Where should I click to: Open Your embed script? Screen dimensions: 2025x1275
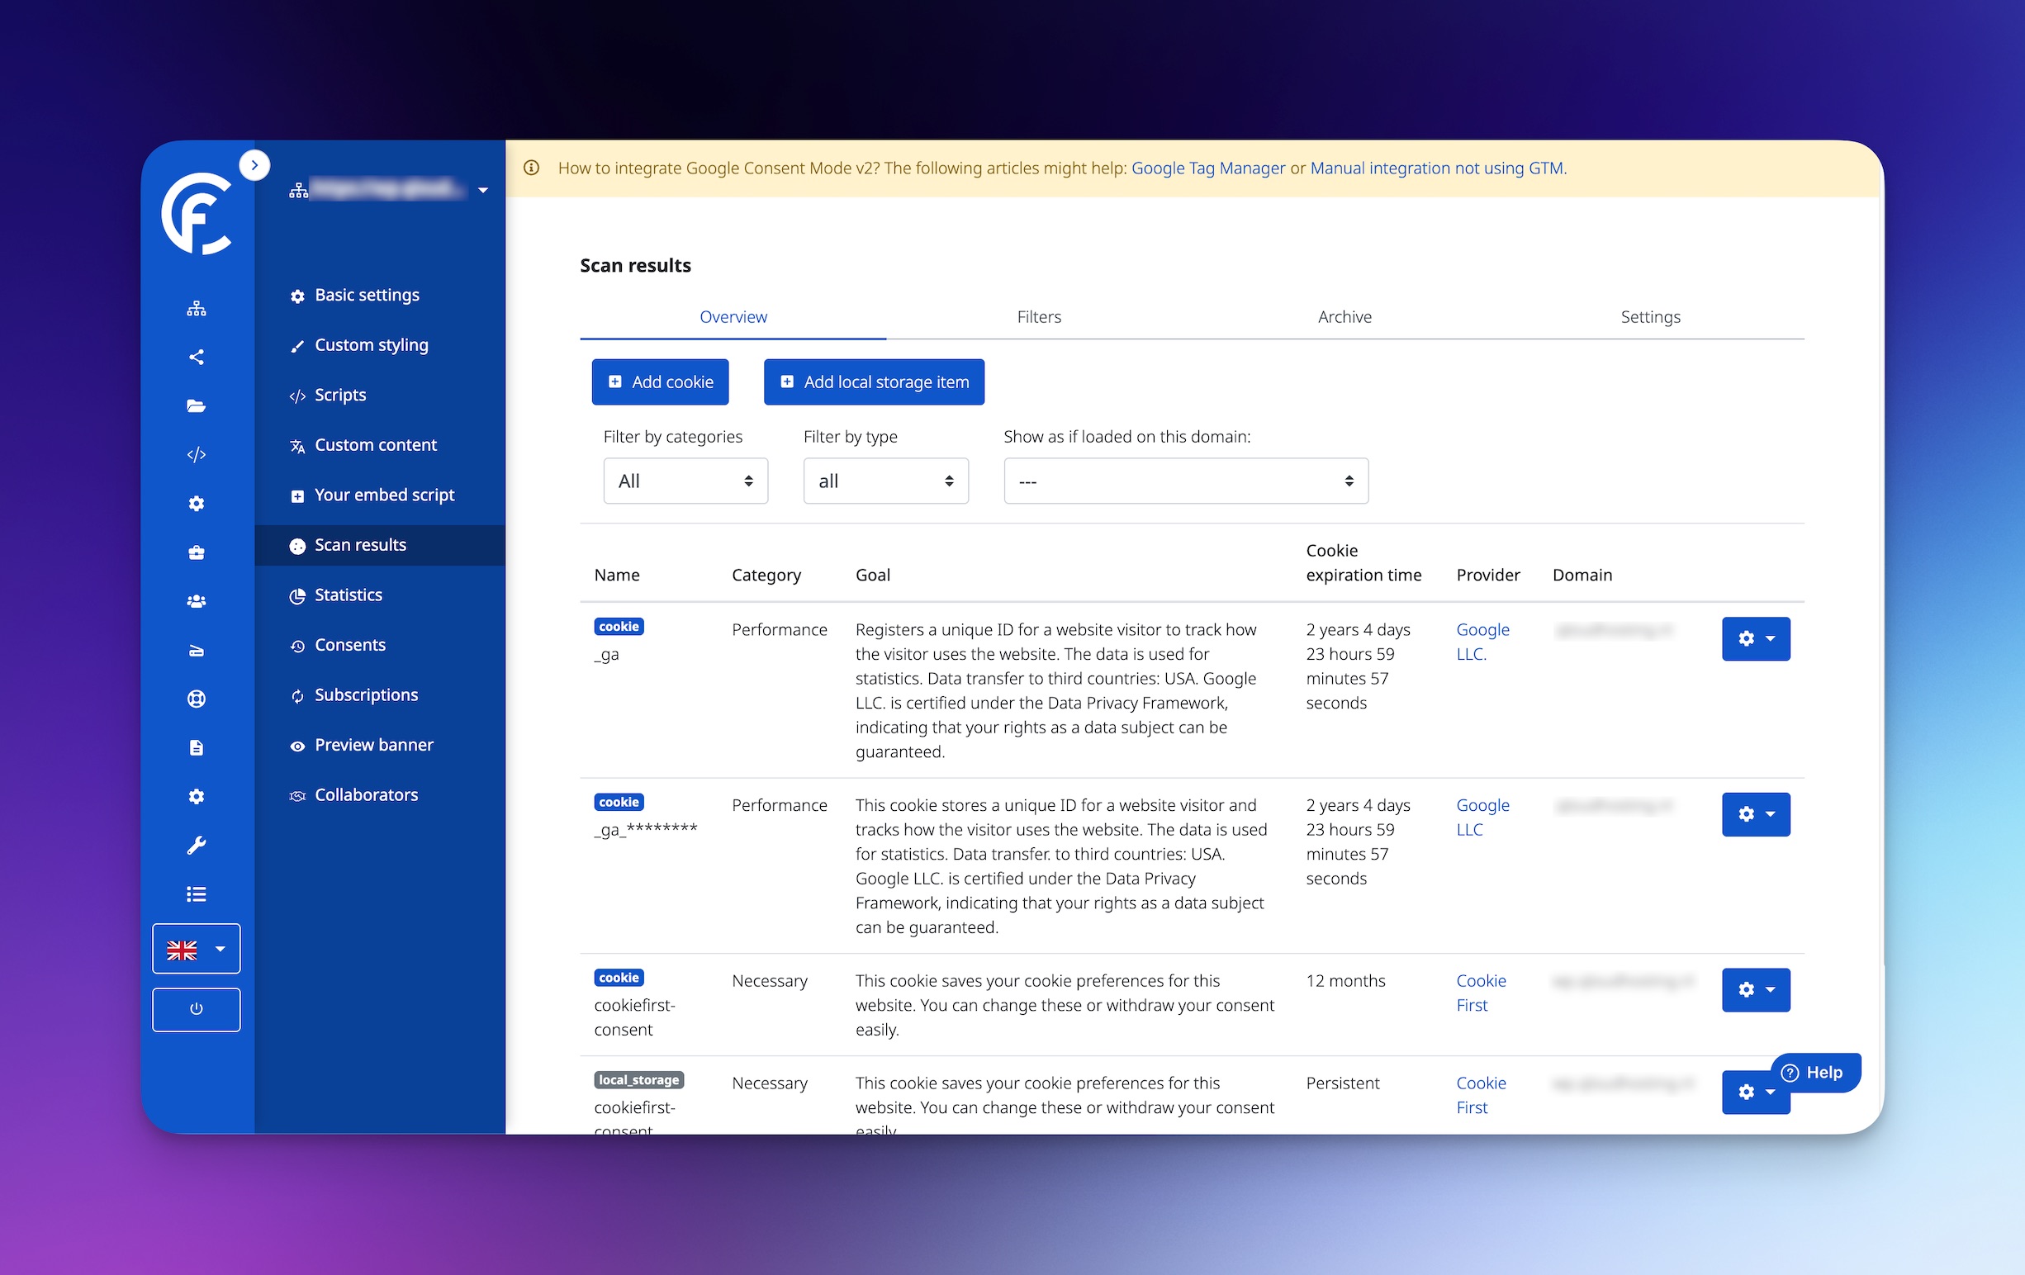383,495
